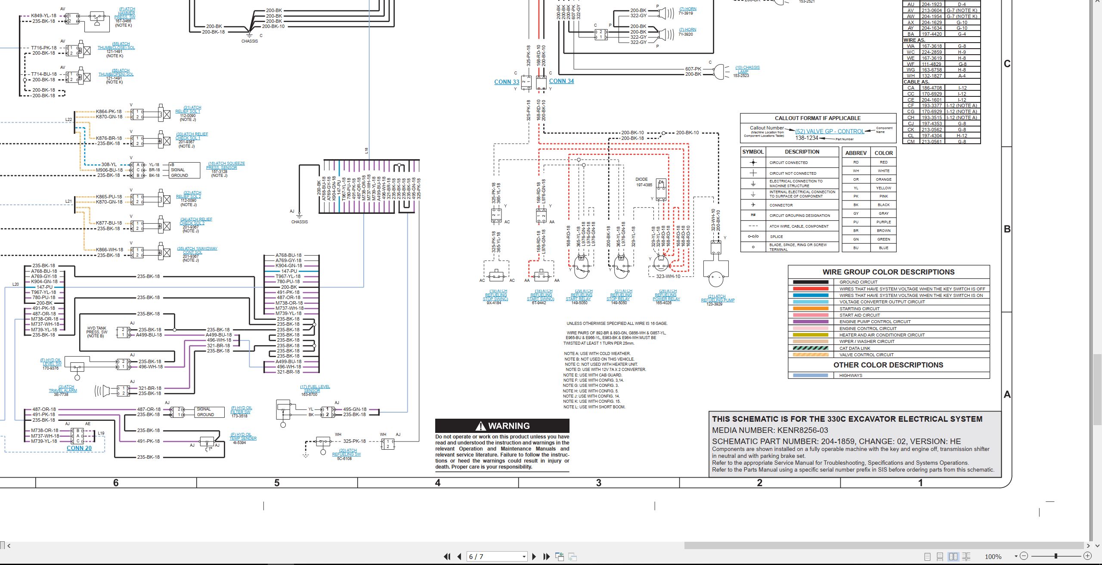Open (16) ATCH SQUEEZE PRESS. SENSOR link

(226, 165)
